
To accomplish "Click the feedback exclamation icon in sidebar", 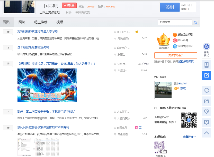I will (206, 122).
